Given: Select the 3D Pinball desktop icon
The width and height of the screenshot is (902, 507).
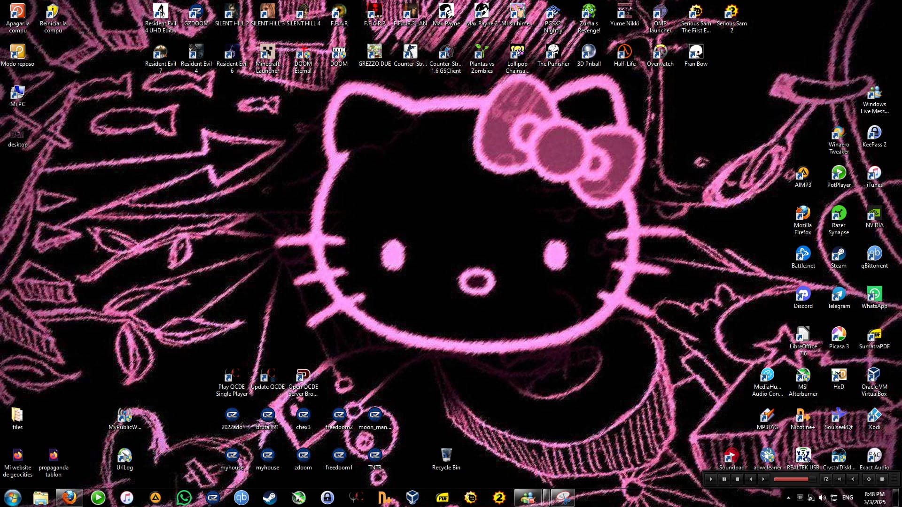Looking at the screenshot, I should tap(589, 55).
